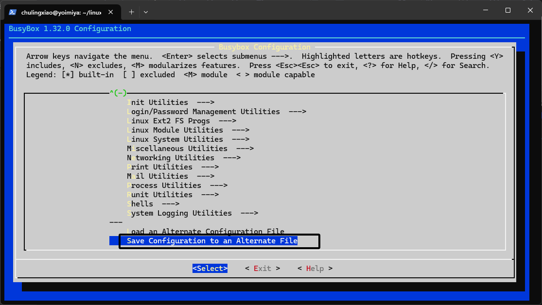Screen dimensions: 542x305
Task: Open the terminal profile dropdown arrow
Action: coord(146,12)
